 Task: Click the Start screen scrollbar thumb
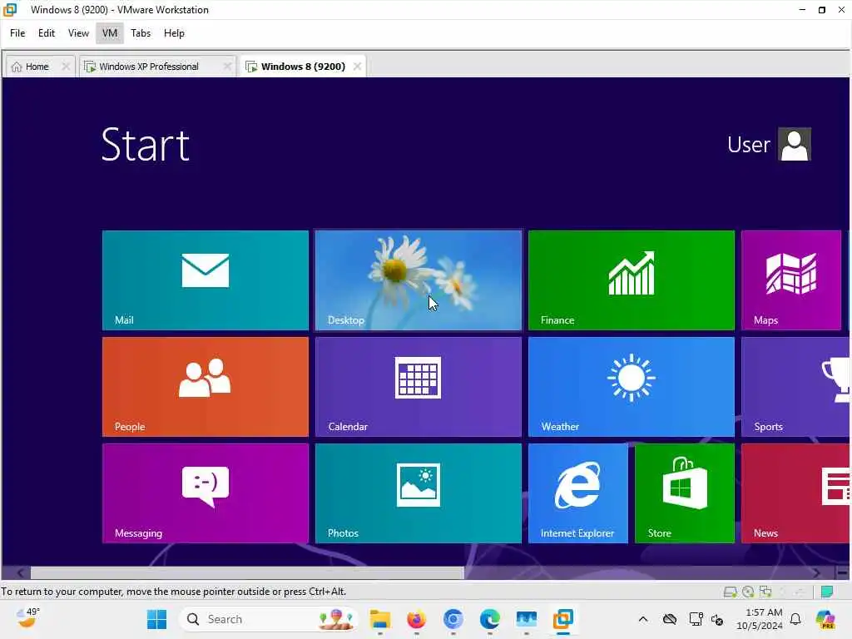coord(247,572)
